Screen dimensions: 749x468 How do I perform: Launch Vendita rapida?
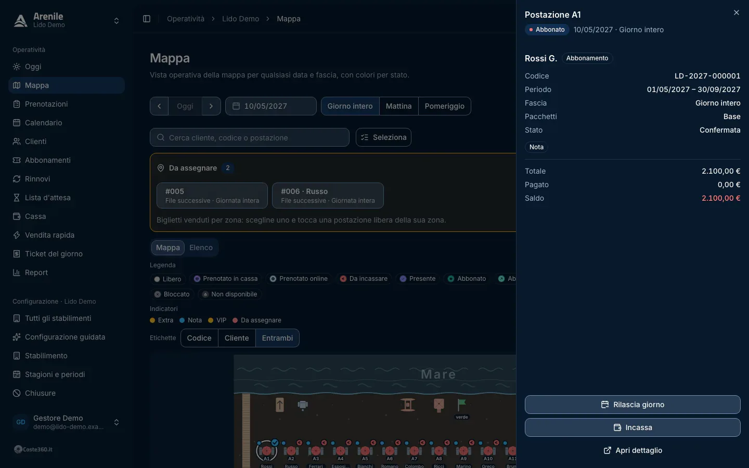coord(67,235)
